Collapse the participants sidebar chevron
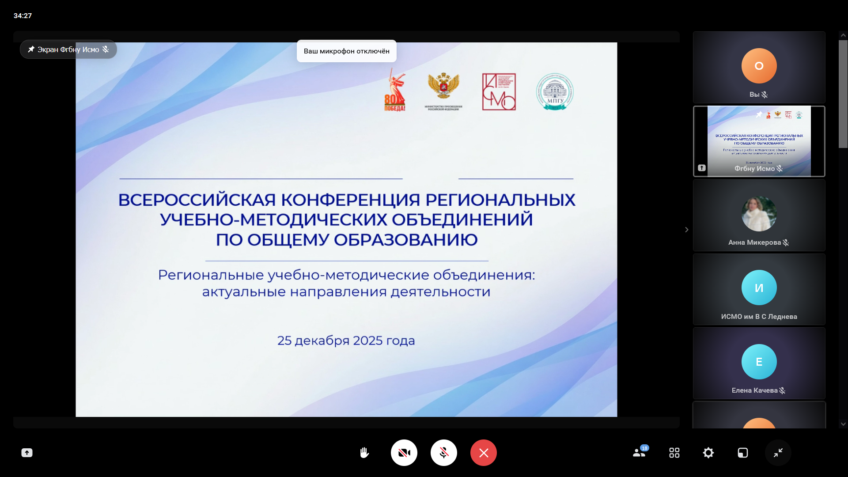The image size is (848, 477). tap(686, 230)
